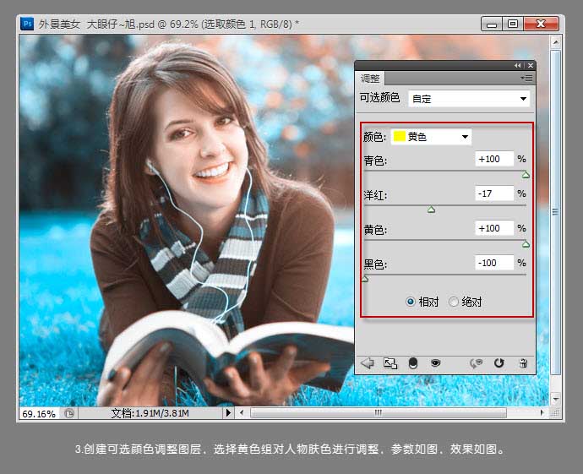Click the 黑色 slider handle
This screenshot has height=474, width=583.
(365, 279)
